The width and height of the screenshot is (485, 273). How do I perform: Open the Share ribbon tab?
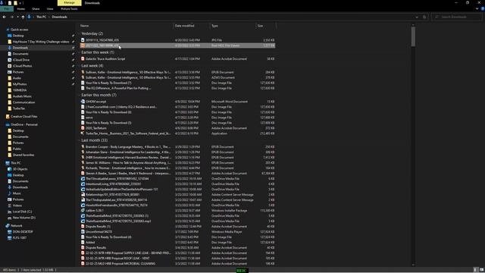coord(36,9)
